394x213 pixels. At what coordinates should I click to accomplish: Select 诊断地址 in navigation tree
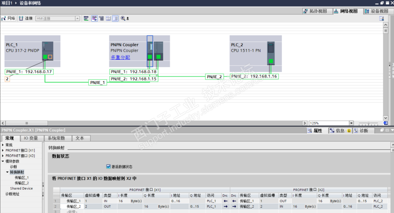12,194
